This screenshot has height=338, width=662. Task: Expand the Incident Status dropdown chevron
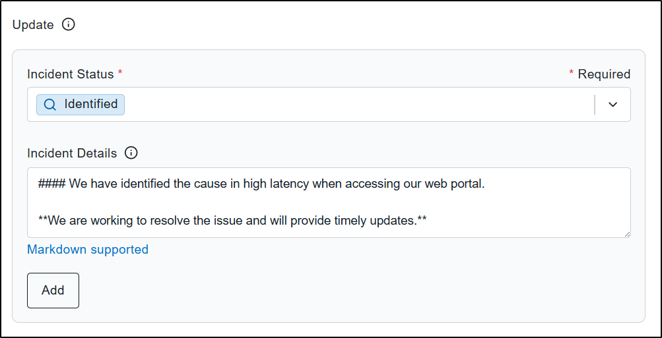tap(612, 105)
